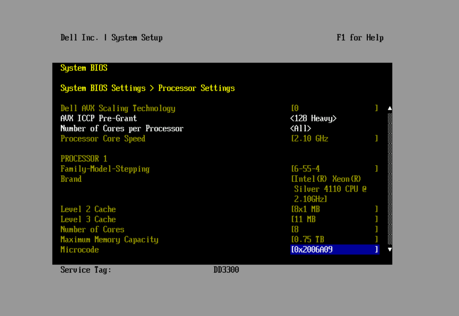Click Processor Settings in the breadcrumb
Screen dimensions: 459x316
196,88
